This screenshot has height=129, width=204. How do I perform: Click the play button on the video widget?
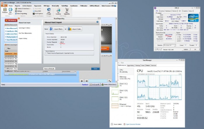82,81
